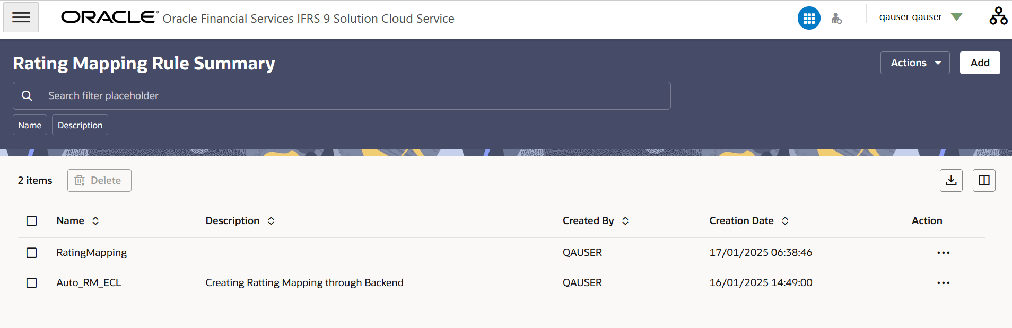Open the action menu for Auto_RM_ECL

943,283
